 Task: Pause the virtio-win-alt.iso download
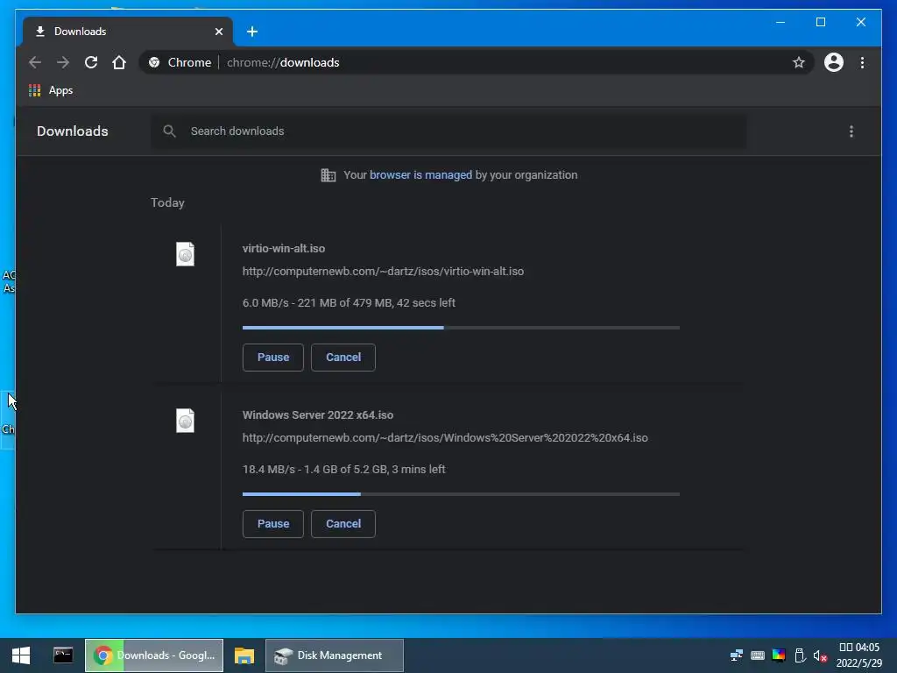click(x=273, y=358)
